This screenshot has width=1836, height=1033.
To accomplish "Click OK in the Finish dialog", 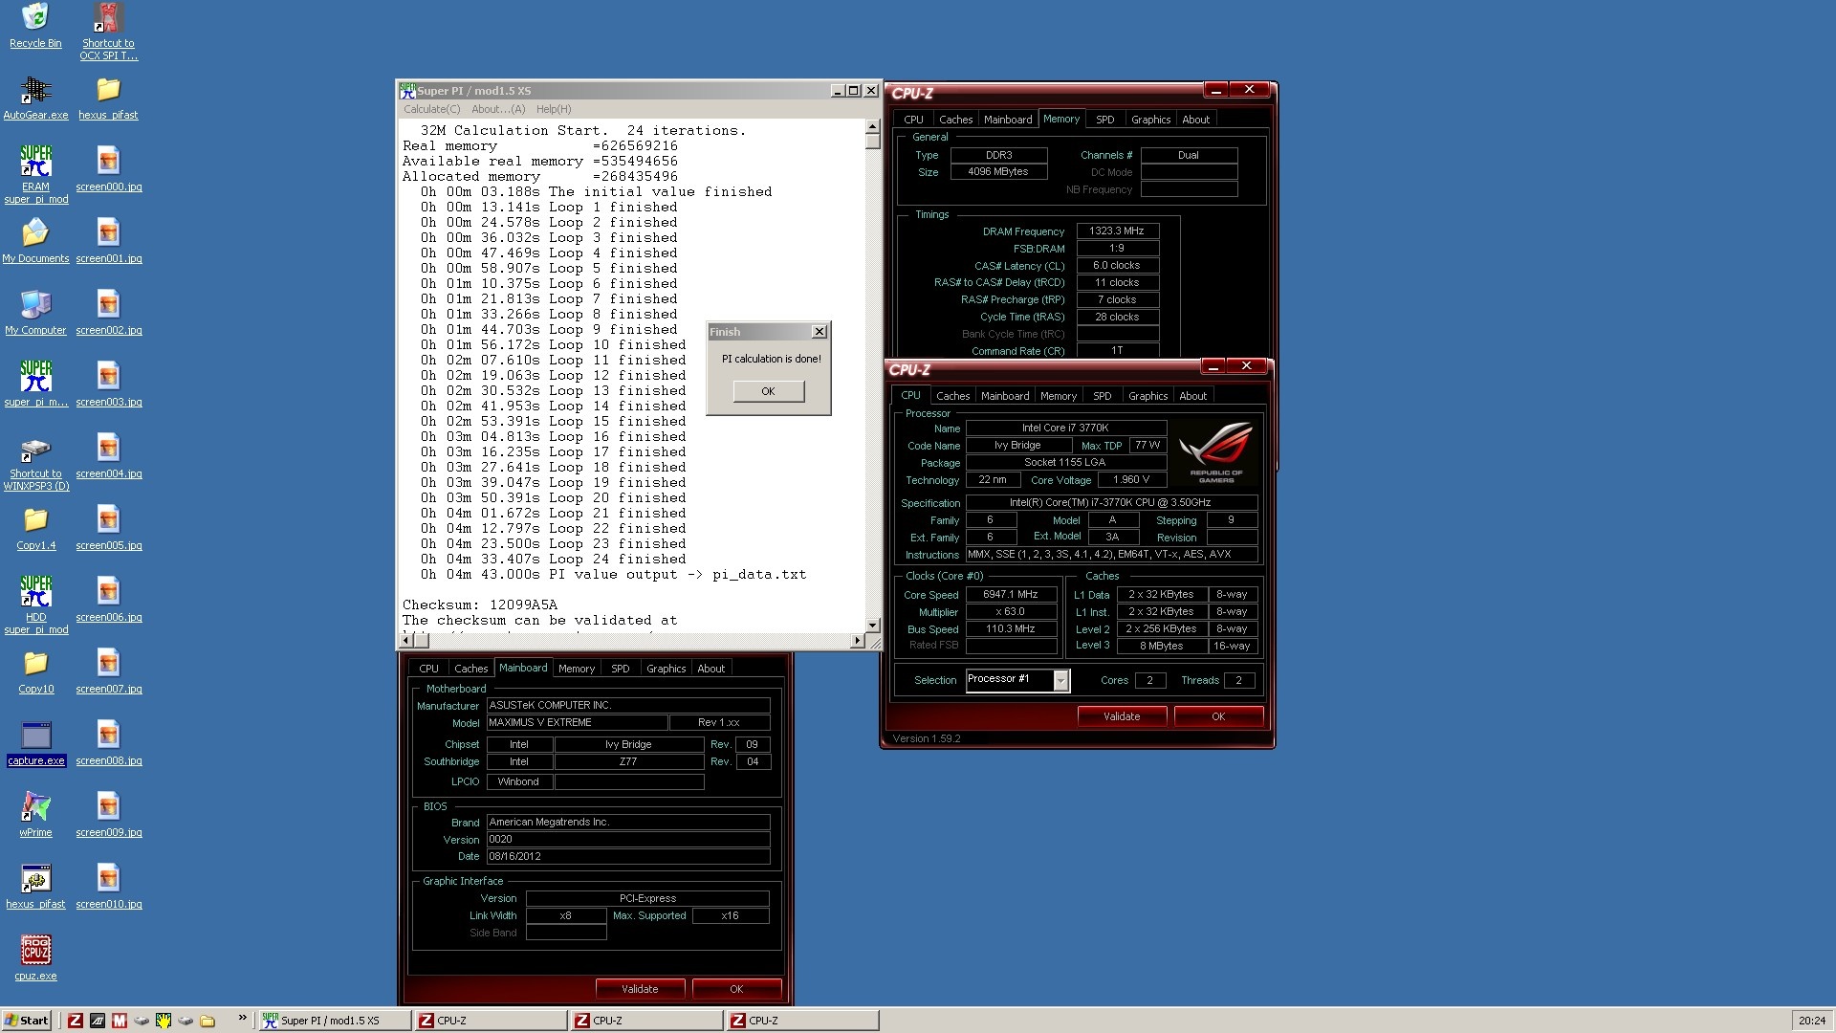I will coord(768,391).
